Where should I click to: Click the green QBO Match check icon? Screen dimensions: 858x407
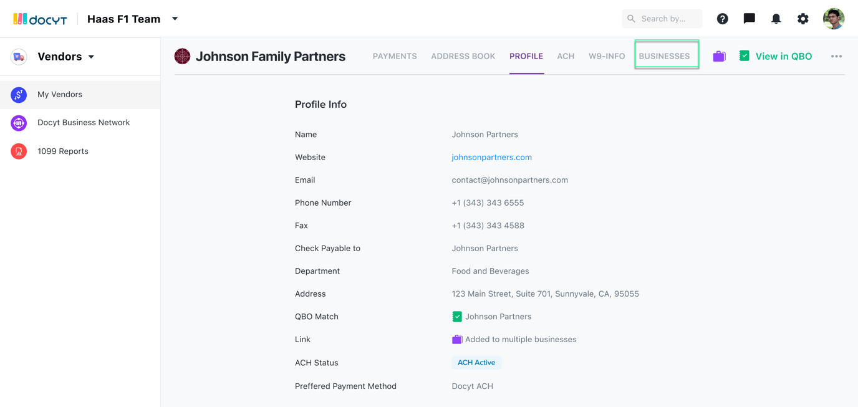[457, 317]
